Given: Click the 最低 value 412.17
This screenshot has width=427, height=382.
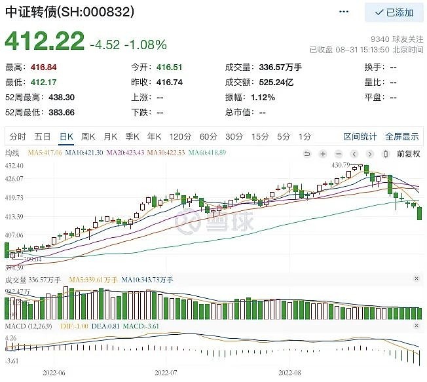Looking at the screenshot, I should [44, 83].
